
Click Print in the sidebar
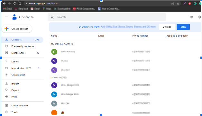pyautogui.click(x=14, y=97)
